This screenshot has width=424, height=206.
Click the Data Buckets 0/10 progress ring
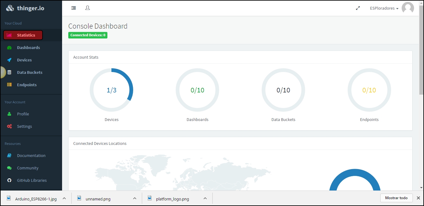[x=283, y=90]
